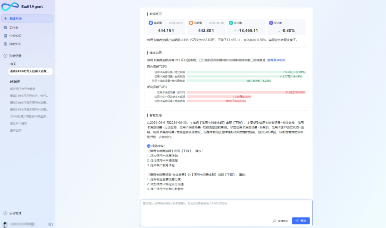
Task: Click the teal 变化量 chart icon
Action: pos(231,23)
